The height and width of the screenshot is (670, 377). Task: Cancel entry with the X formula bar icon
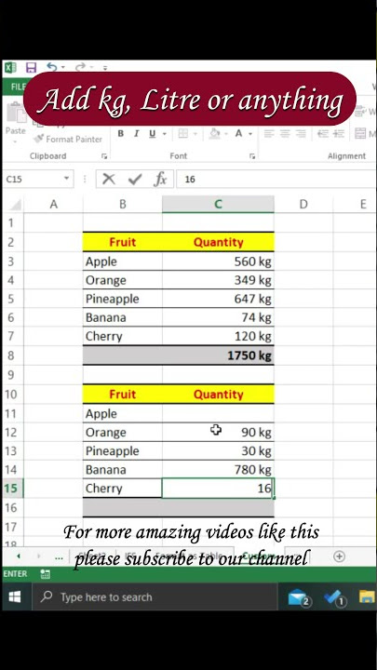coord(109,179)
